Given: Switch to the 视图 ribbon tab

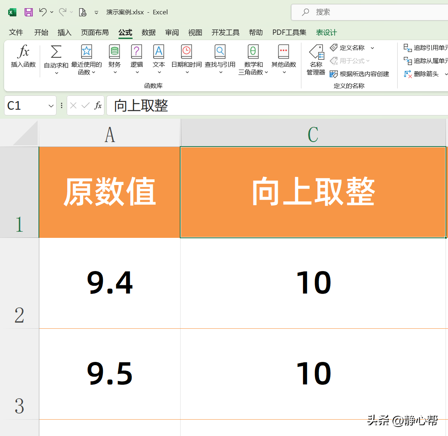Looking at the screenshot, I should (x=195, y=32).
